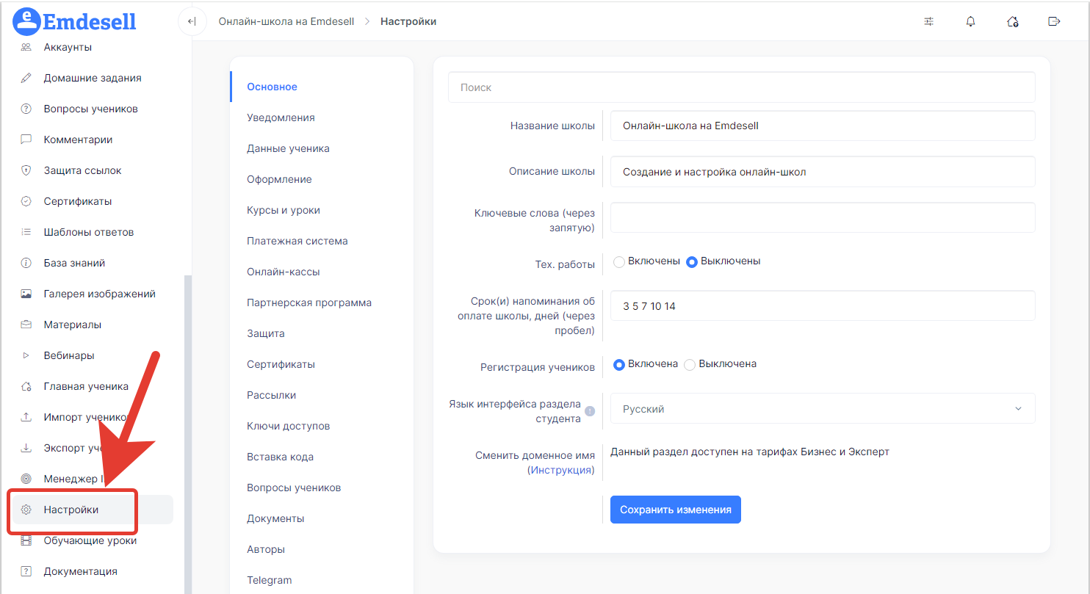Open the Русский language dropdown
Screen dimensions: 1090x594
coord(823,409)
